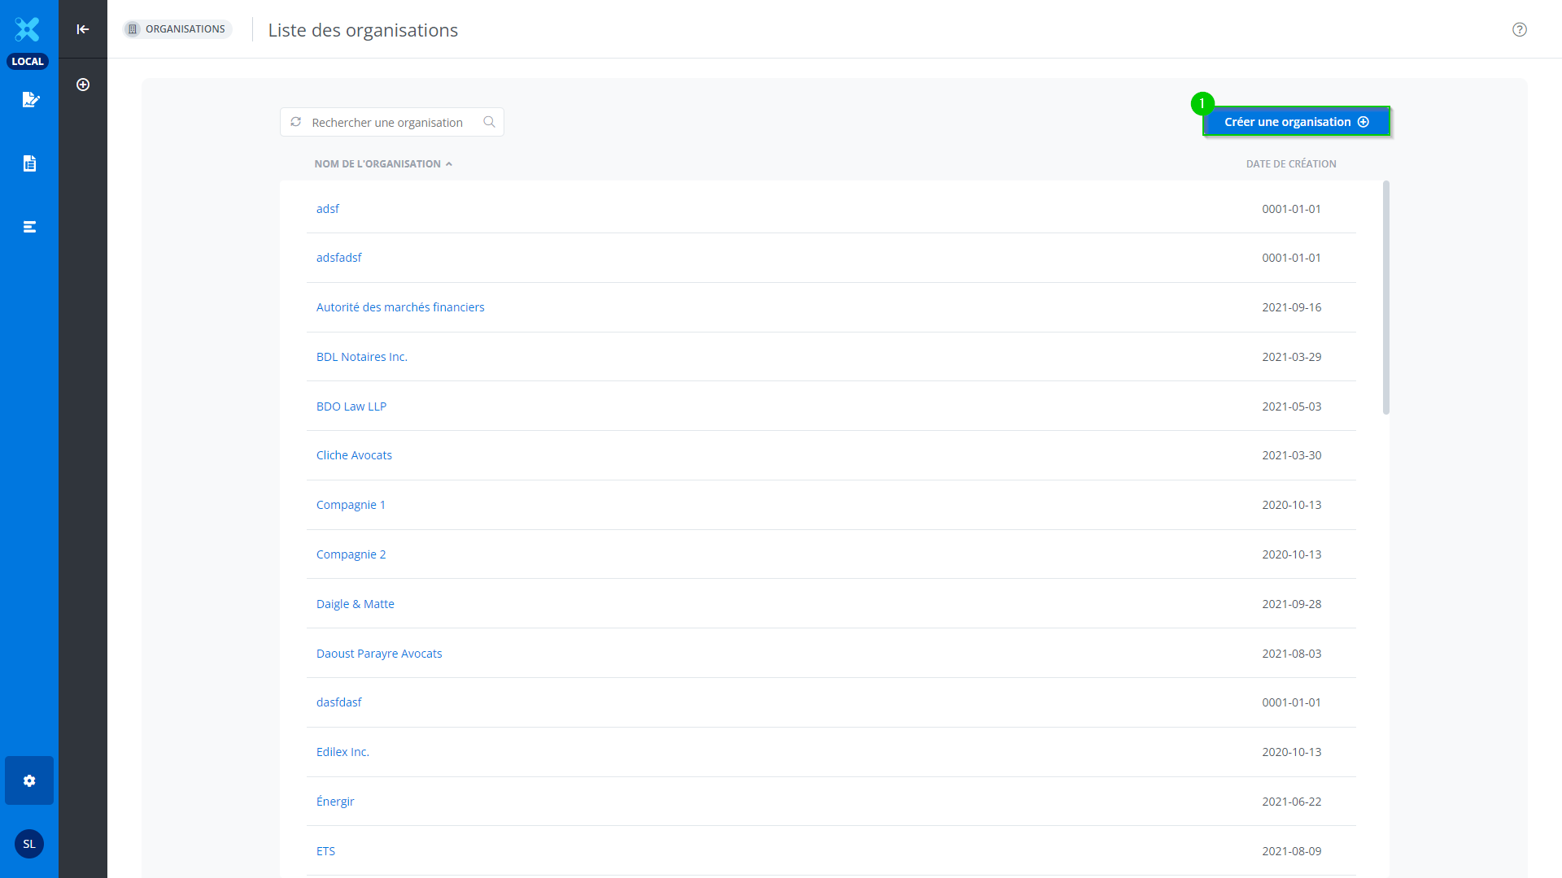Open the help question mark icon

1519,29
